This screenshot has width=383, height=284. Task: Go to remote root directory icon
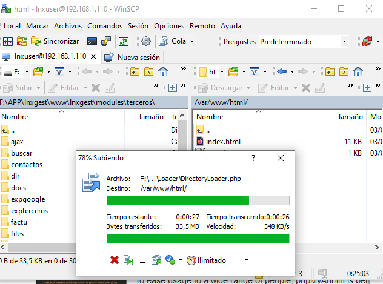coord(344,72)
